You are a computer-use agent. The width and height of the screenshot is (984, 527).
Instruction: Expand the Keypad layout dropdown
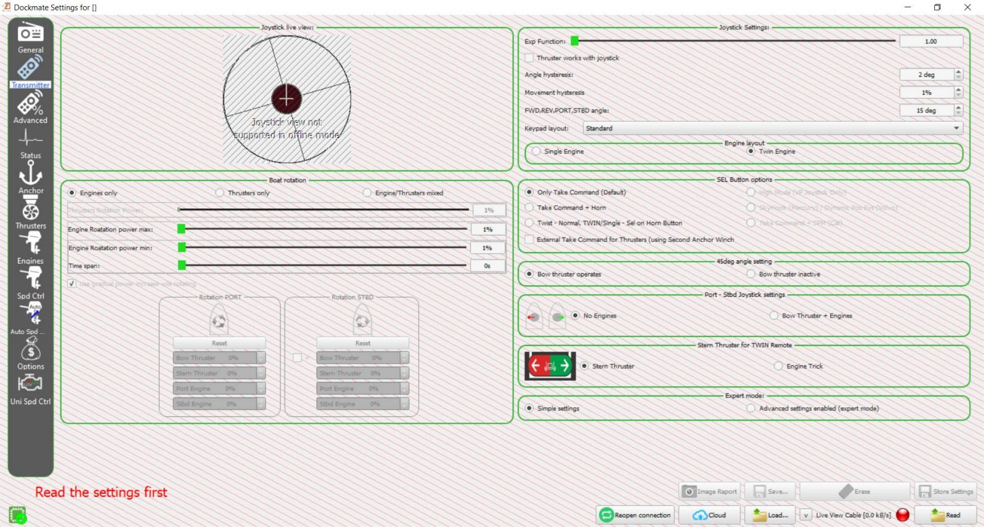tap(956, 128)
